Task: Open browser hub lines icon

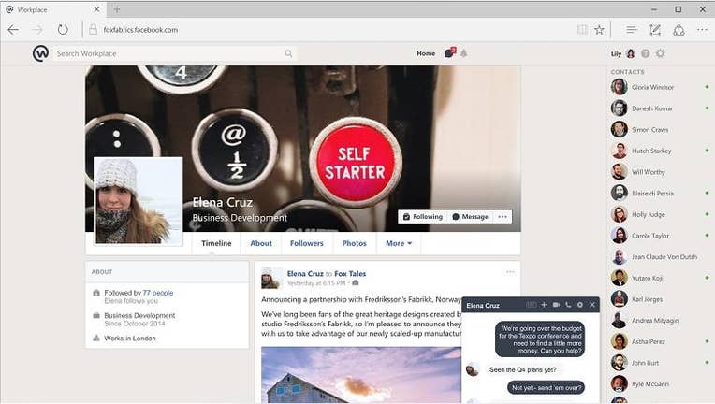Action: click(x=632, y=30)
